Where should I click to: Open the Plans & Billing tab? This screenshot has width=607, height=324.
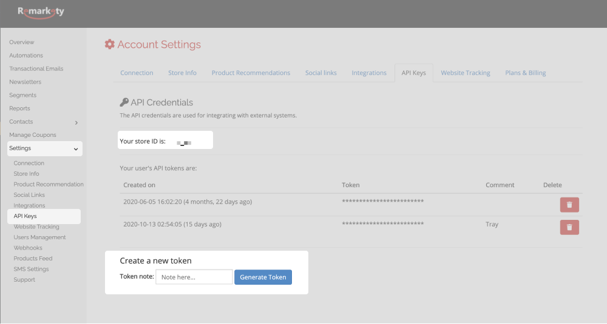pyautogui.click(x=525, y=73)
